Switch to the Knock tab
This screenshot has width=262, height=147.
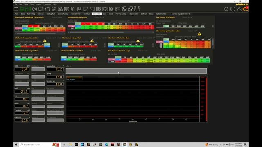tap(111, 14)
